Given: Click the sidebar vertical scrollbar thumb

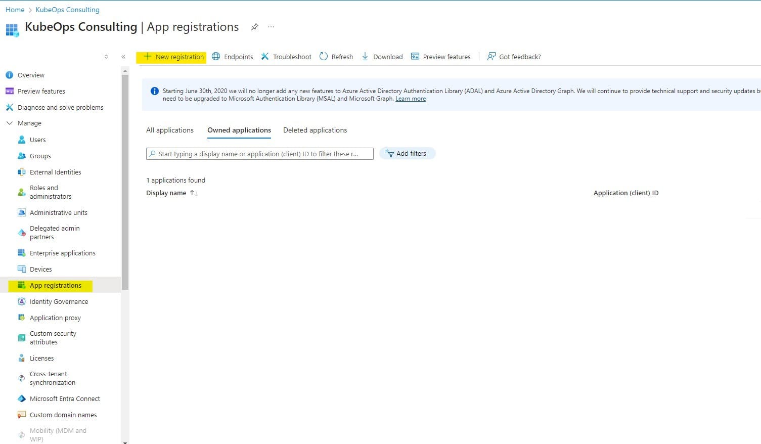Looking at the screenshot, I should (125, 182).
